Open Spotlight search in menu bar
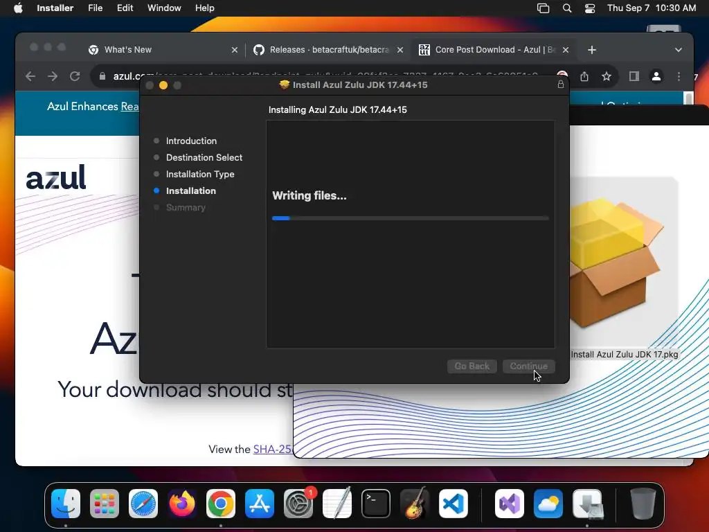This screenshot has width=709, height=532. (566, 8)
